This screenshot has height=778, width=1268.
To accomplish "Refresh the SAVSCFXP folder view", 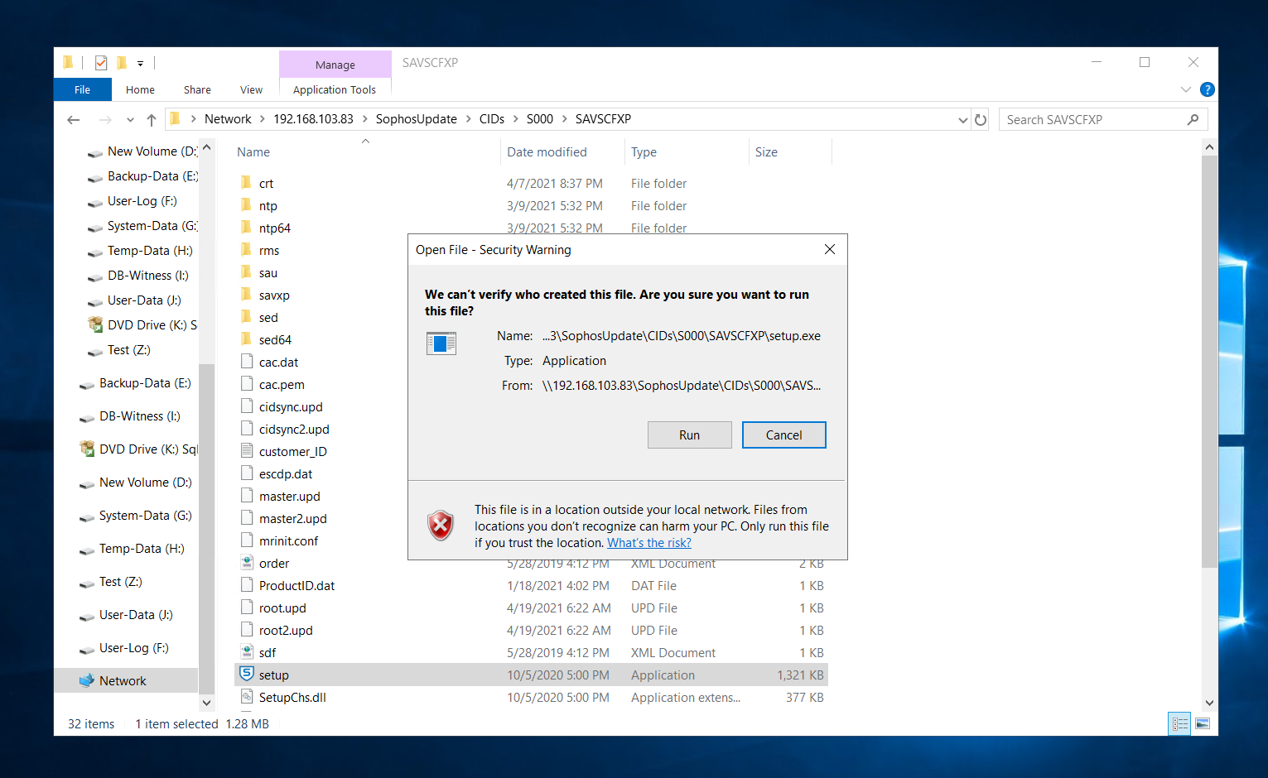I will (981, 120).
